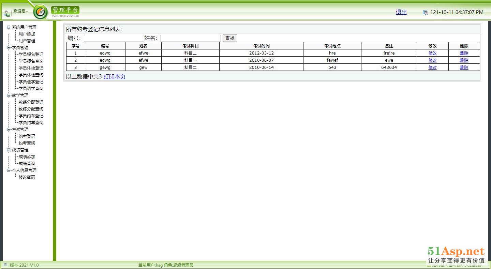
Task: Select 修改密码 under 个人信息管理
Action: (27, 177)
